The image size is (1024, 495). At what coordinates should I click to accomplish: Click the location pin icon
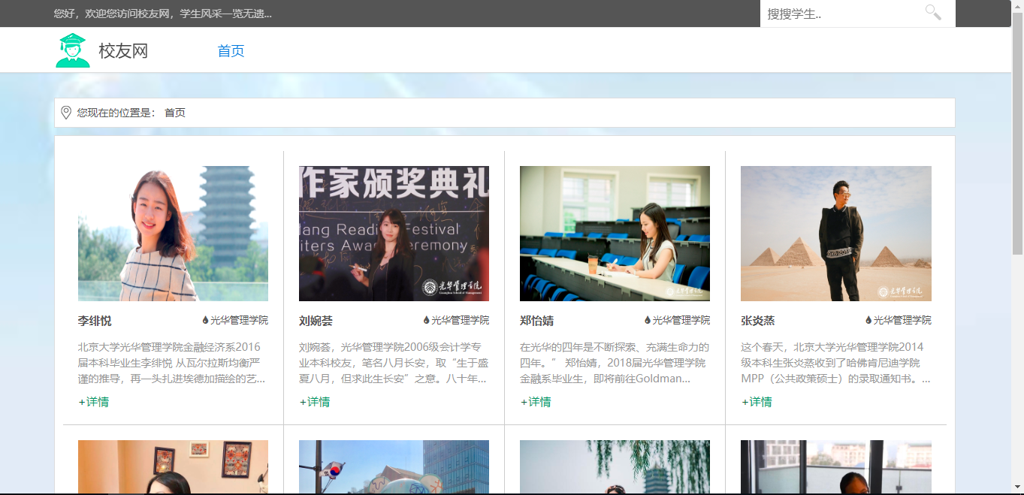click(x=66, y=113)
